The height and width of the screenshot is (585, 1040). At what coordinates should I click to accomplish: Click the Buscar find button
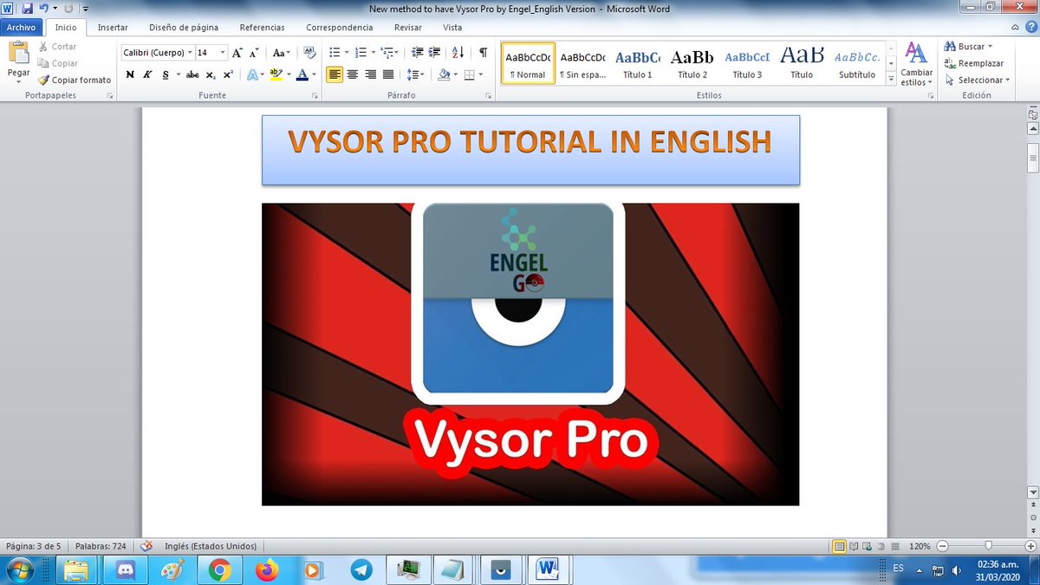969,47
